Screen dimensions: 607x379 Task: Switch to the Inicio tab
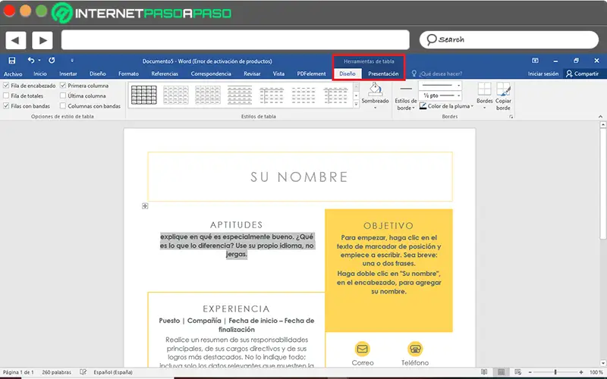click(40, 74)
